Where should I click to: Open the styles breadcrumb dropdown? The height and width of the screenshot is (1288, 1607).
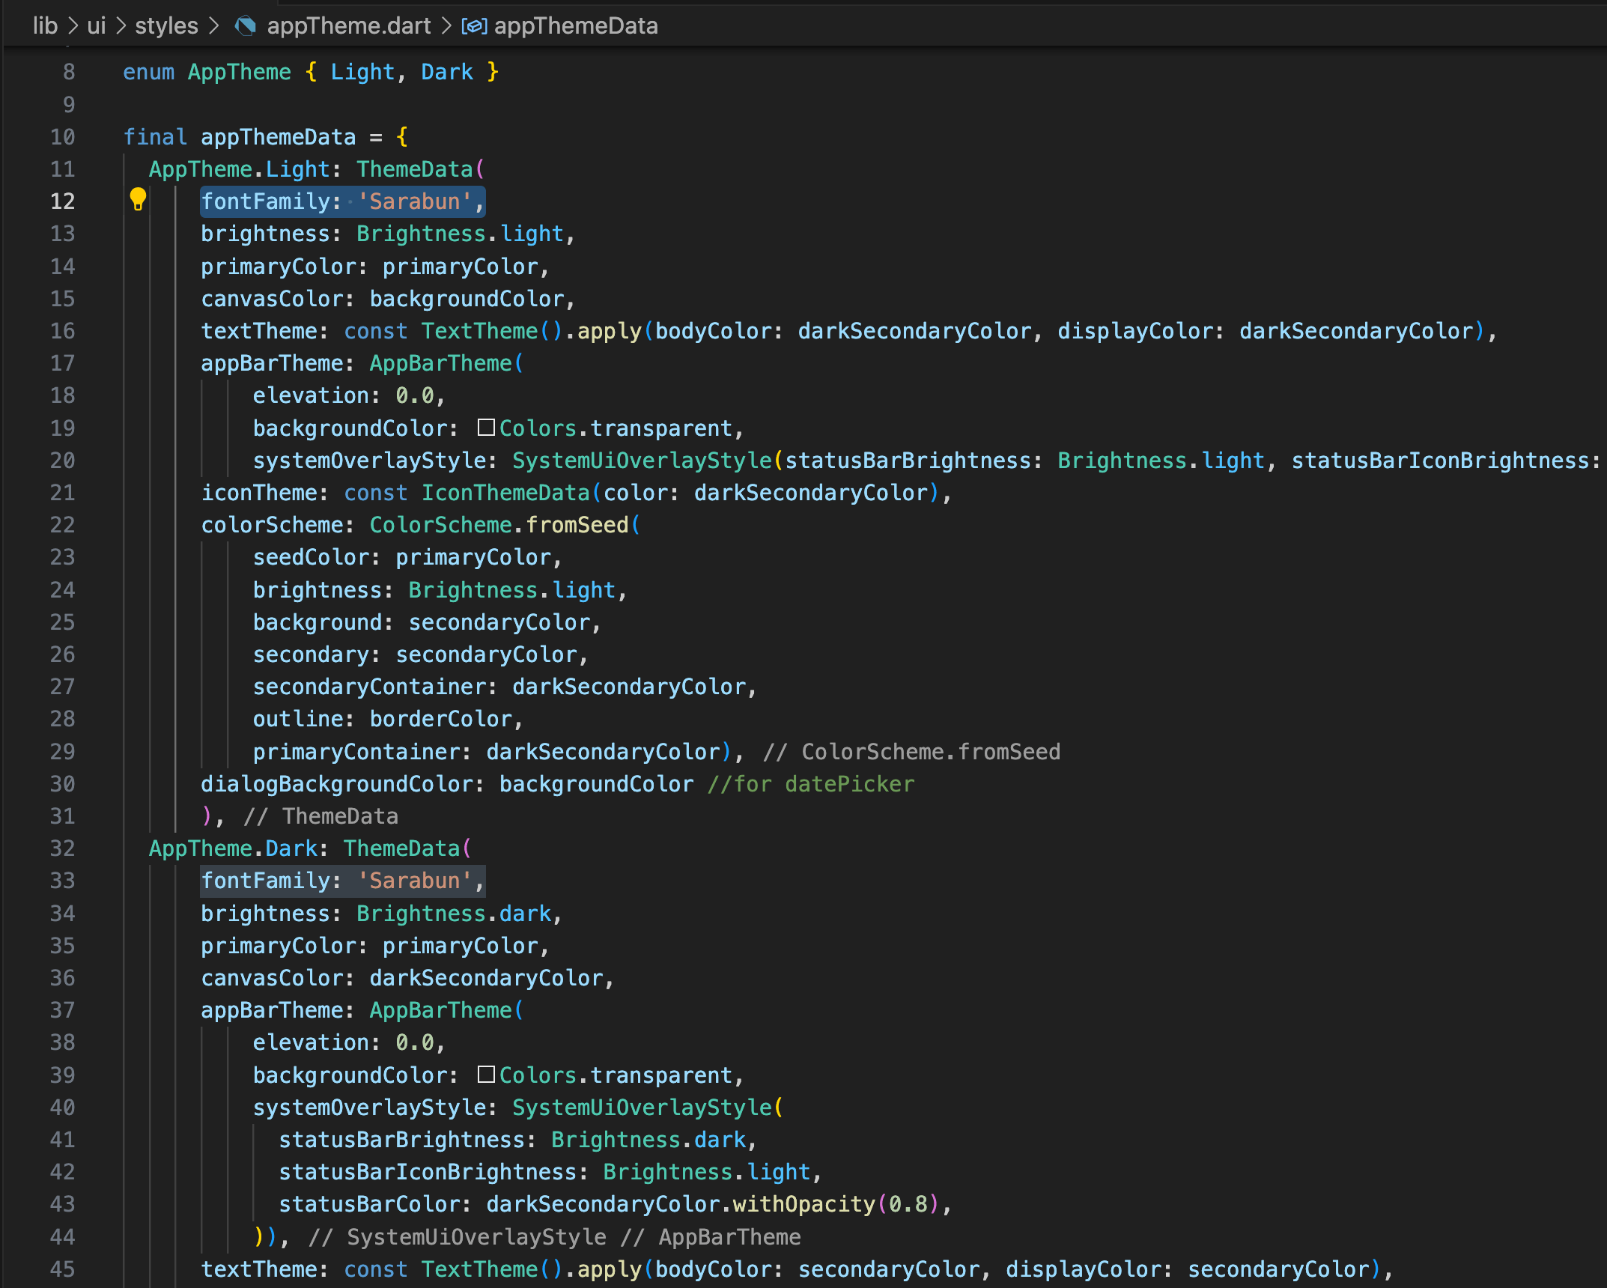click(x=166, y=26)
